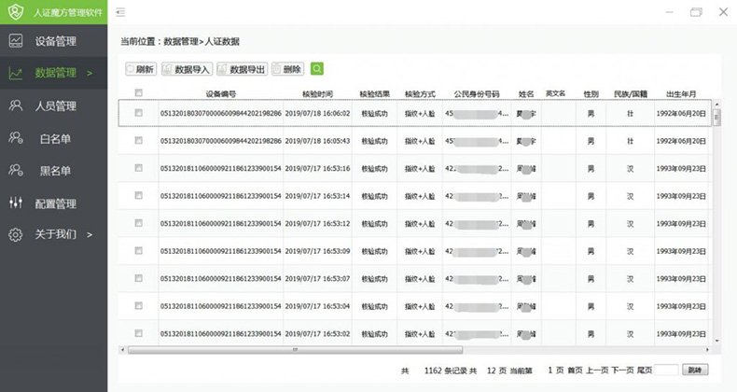Select checkbox for row timed 16:53:16

139,168
